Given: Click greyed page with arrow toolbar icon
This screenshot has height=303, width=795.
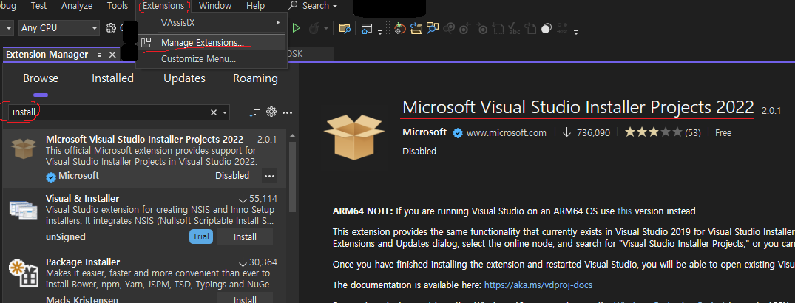Looking at the screenshot, I should point(530,28).
